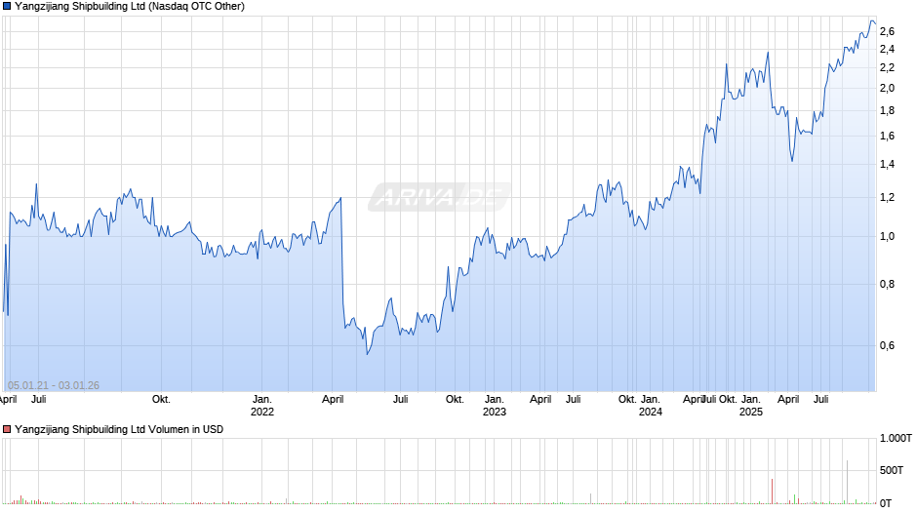
Task: Click the 2,6 price axis label
Action: pyautogui.click(x=887, y=31)
